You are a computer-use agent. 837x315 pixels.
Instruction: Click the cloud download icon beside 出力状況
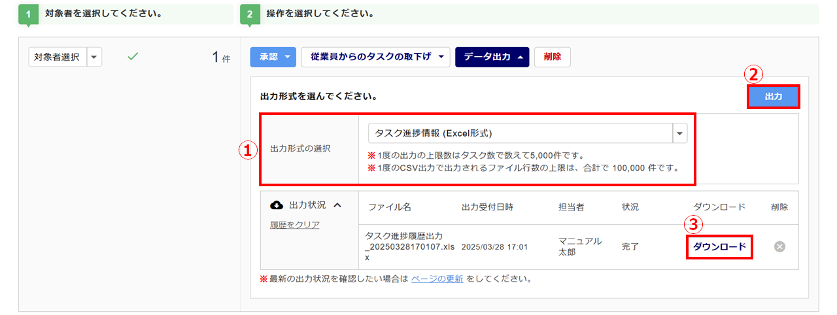point(277,205)
